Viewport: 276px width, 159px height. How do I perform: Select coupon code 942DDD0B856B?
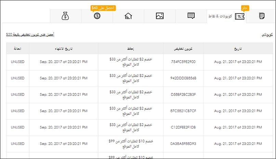183,78
